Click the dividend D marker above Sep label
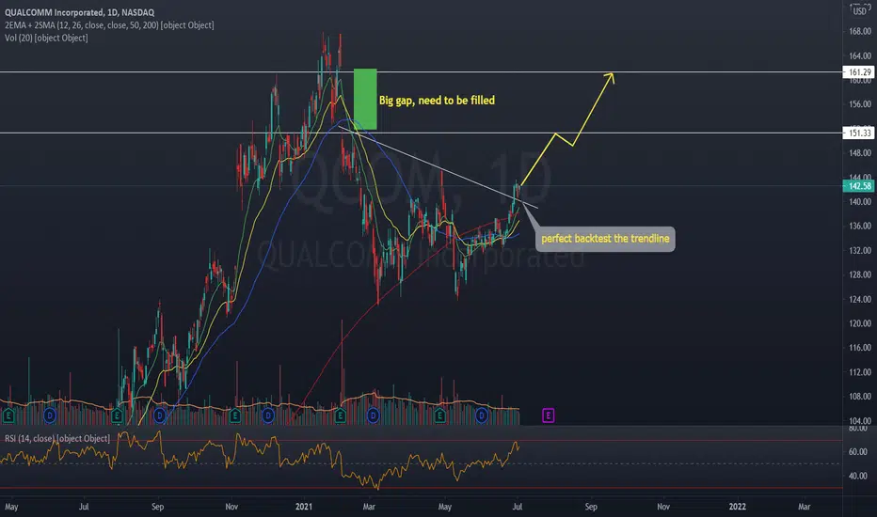Image resolution: width=877 pixels, height=517 pixels. pos(160,415)
